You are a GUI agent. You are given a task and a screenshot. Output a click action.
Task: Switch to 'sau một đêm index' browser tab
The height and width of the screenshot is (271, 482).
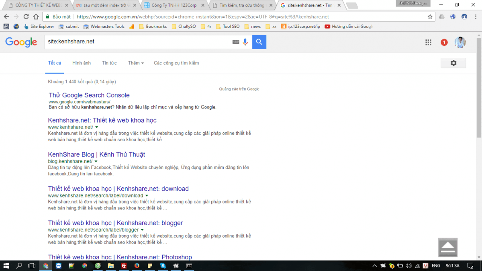tap(106, 5)
